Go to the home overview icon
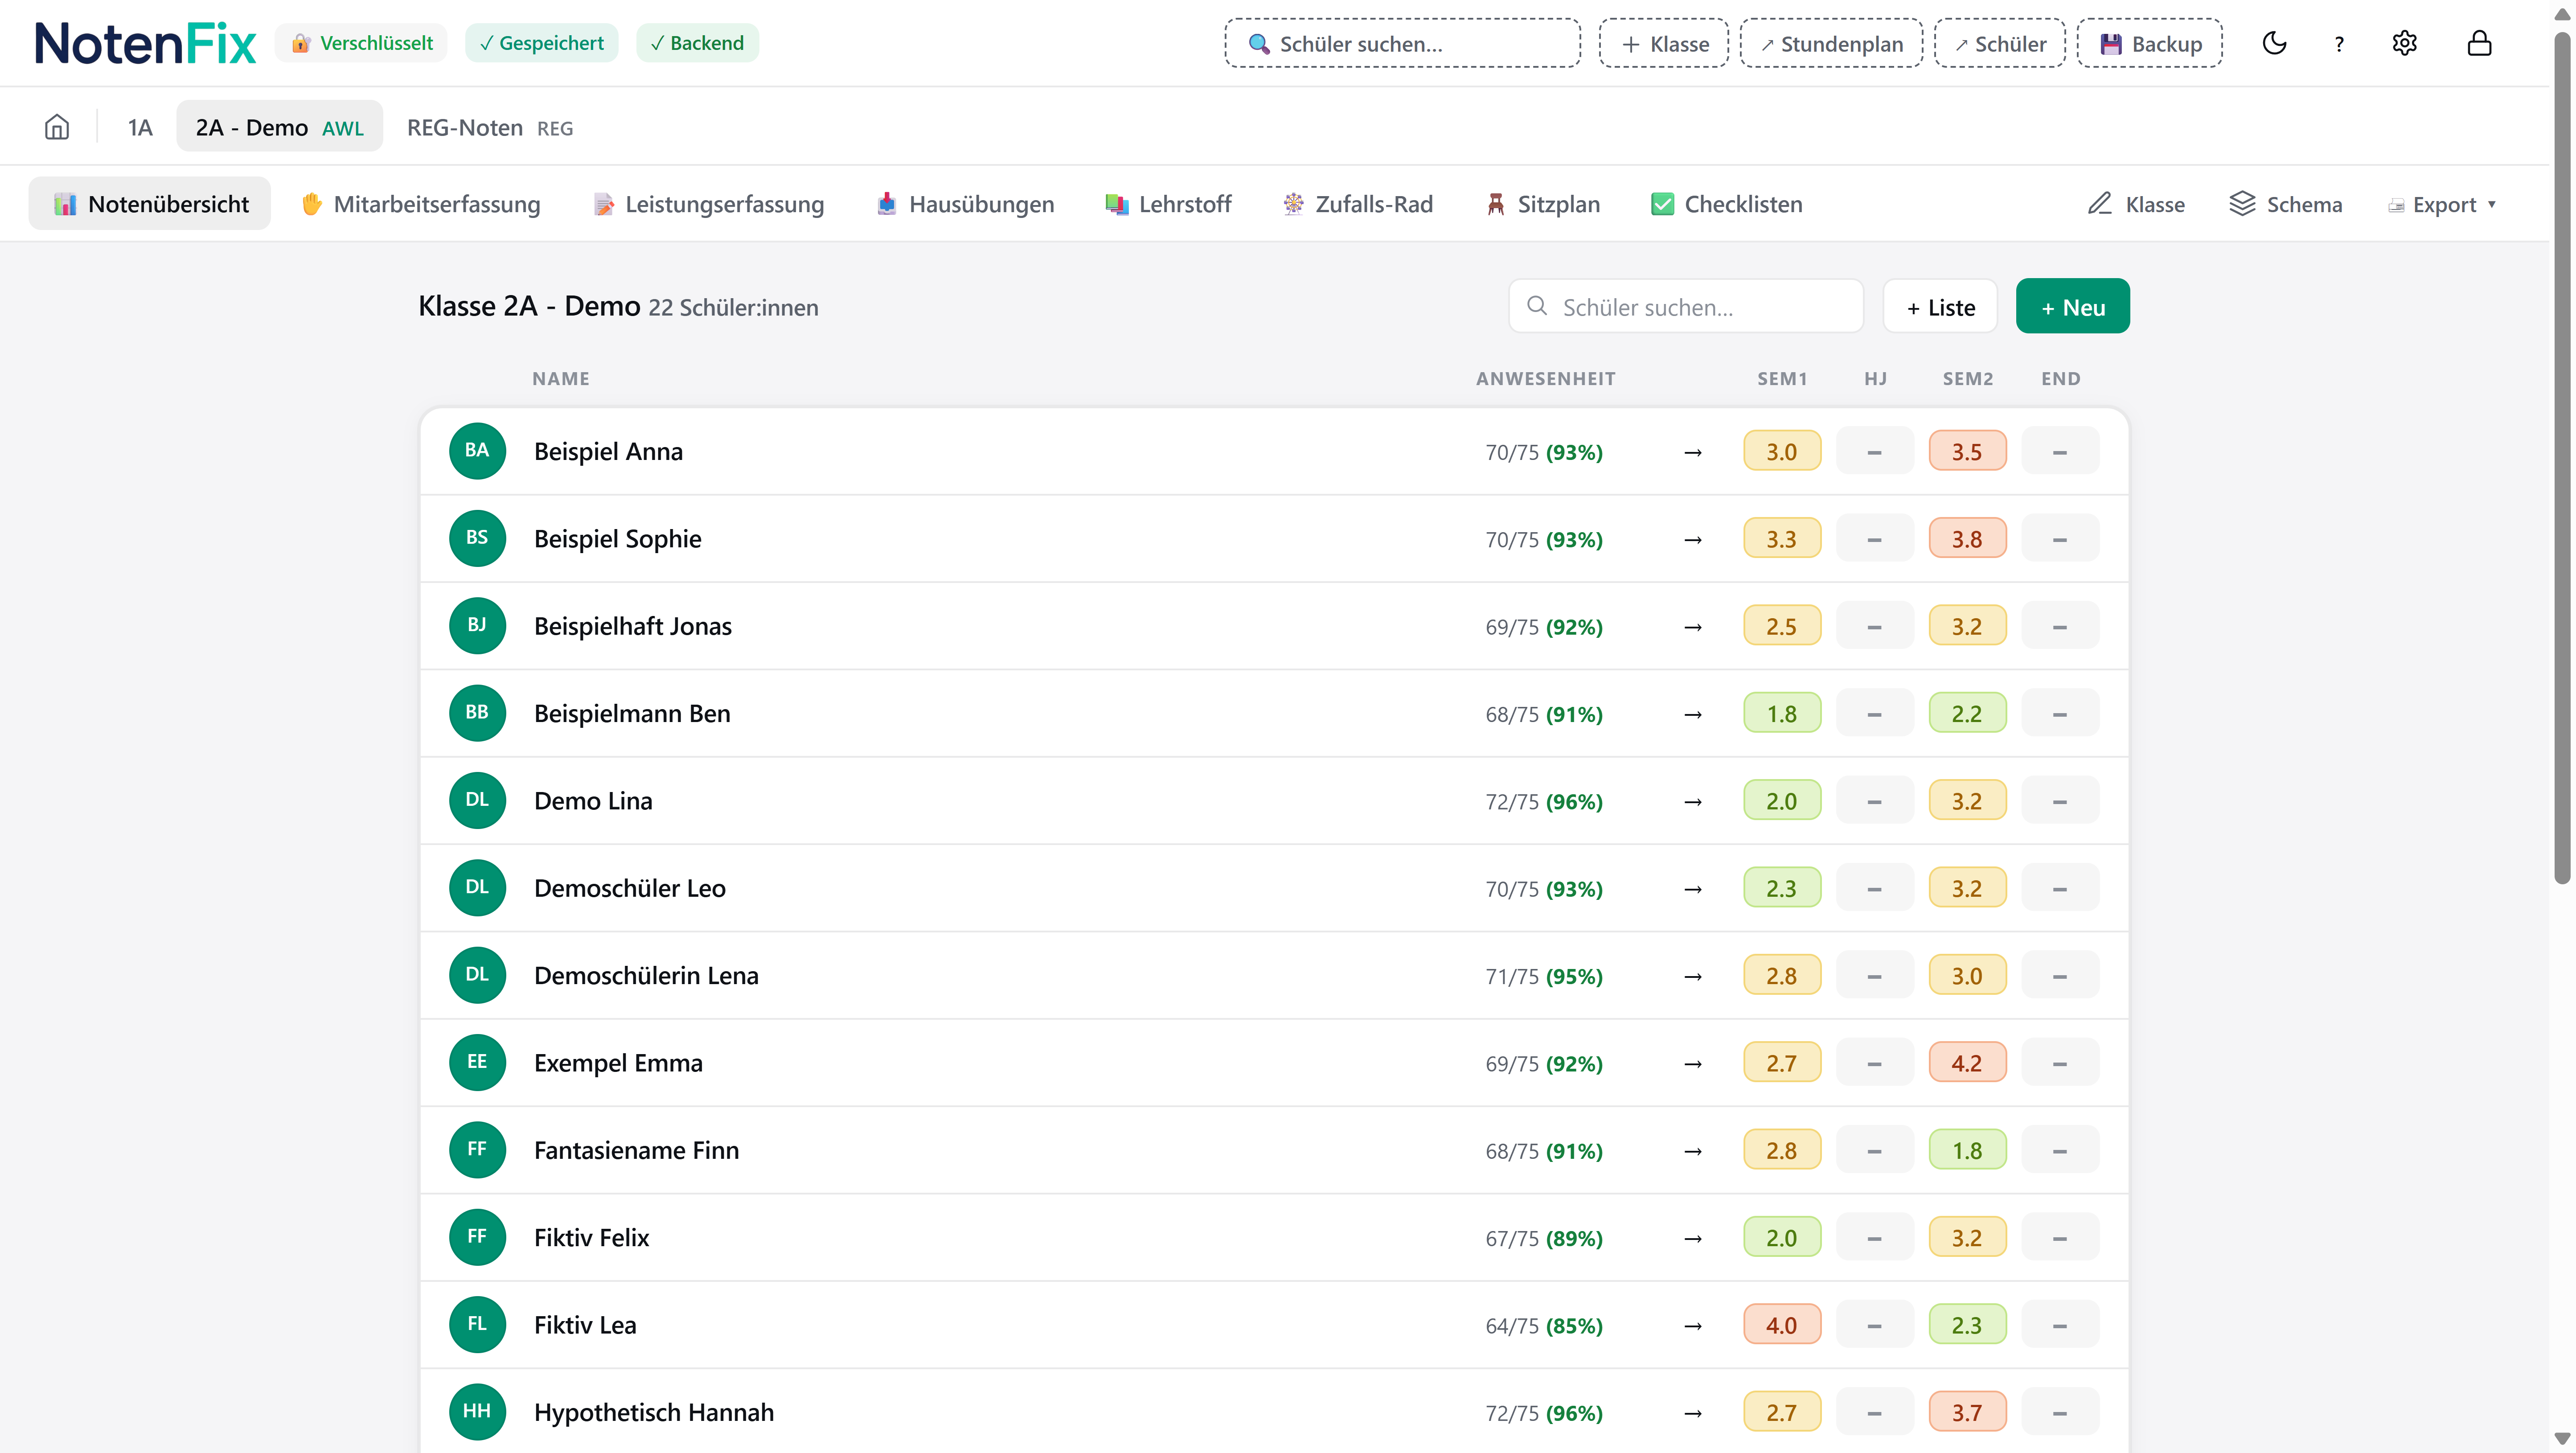 [x=57, y=127]
